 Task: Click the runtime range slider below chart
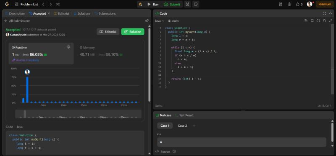(78, 114)
